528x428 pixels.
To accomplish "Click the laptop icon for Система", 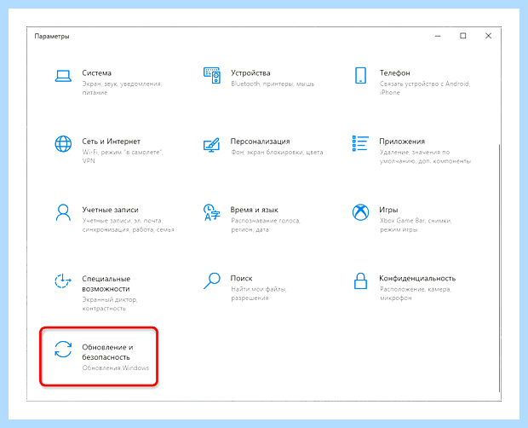I will click(63, 76).
